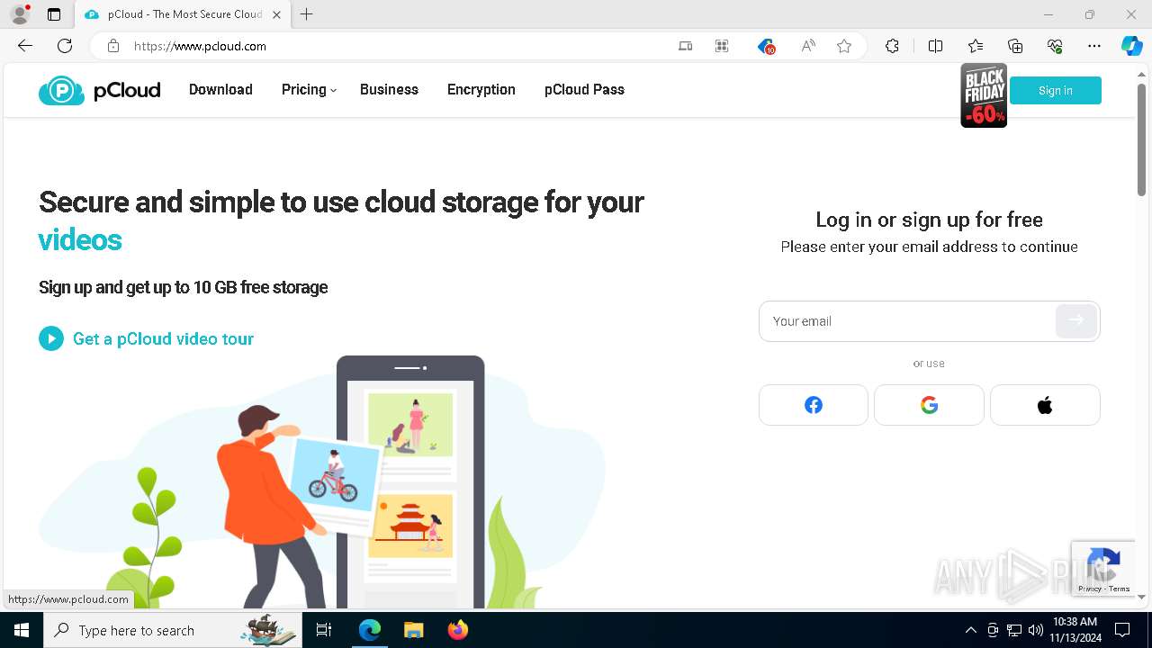This screenshot has width=1152, height=648.
Task: Open the Business menu item
Action: pos(389,89)
